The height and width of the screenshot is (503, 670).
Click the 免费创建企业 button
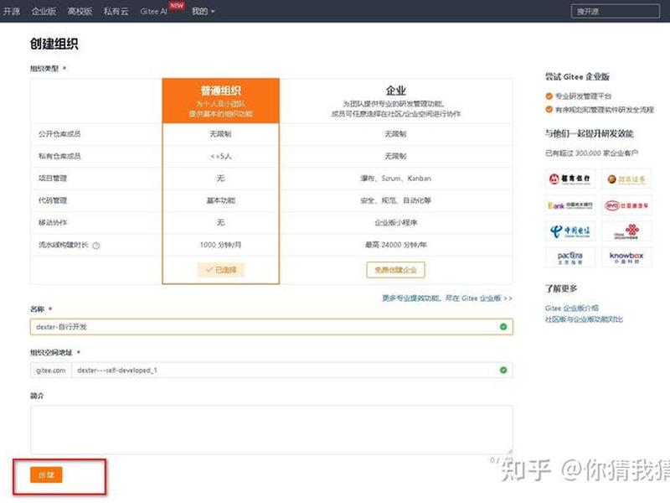coord(395,270)
